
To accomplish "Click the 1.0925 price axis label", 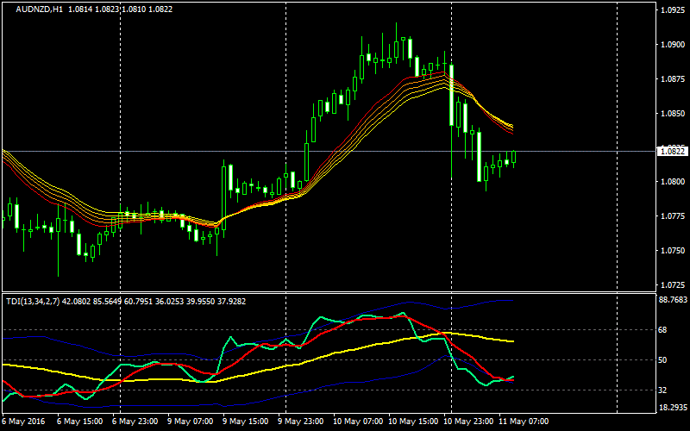I will 671,10.
